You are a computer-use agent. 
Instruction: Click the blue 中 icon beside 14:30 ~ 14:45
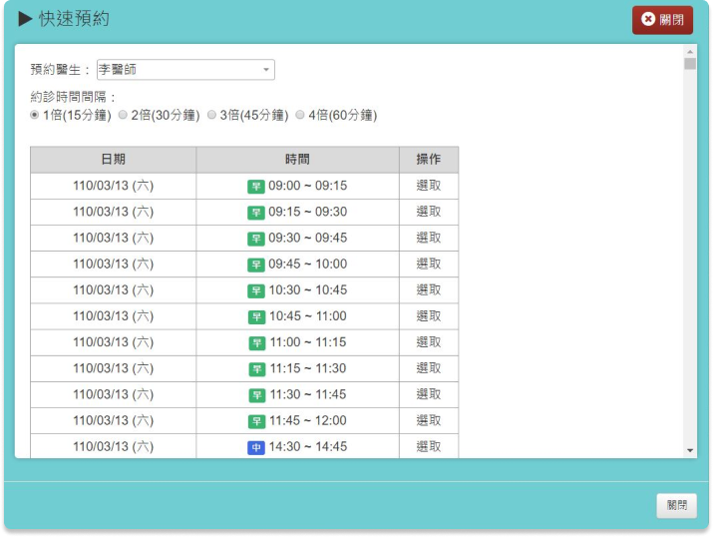tap(256, 447)
